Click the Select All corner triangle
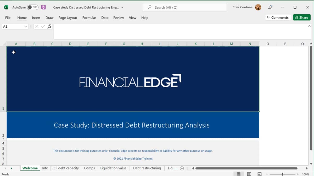Screen dimensions: 314x176 [3, 44]
